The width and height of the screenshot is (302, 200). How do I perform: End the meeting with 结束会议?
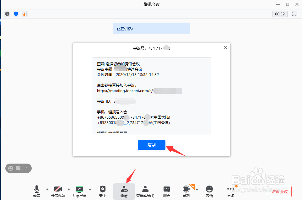(x=279, y=191)
